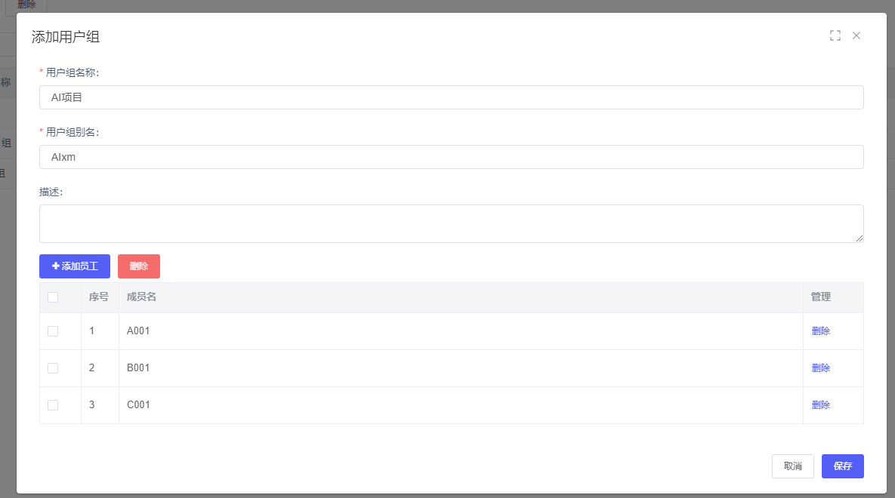Viewport: 895px width, 498px height.
Task: Click into the 用户组别名 field
Action: click(x=451, y=157)
